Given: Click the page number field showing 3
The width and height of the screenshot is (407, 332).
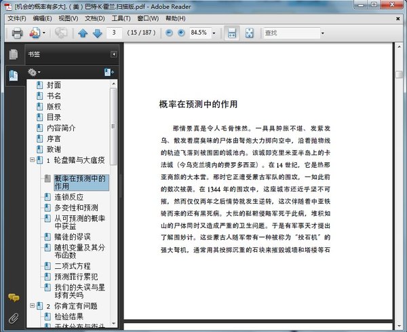Looking at the screenshot, I should (114, 33).
